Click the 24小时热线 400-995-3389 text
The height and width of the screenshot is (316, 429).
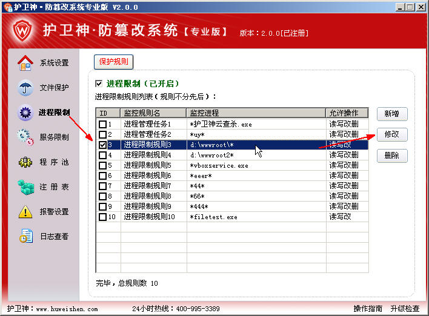(176, 309)
